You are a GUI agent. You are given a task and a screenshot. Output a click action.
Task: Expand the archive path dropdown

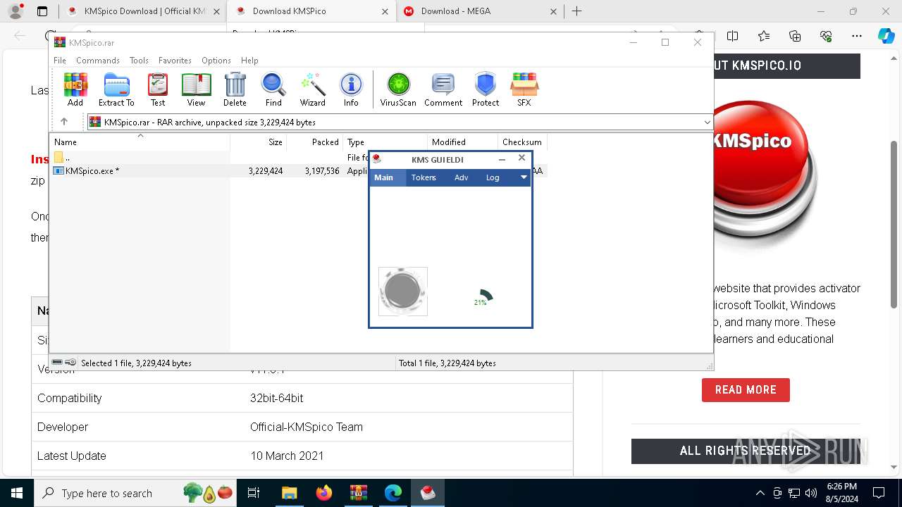coord(707,122)
